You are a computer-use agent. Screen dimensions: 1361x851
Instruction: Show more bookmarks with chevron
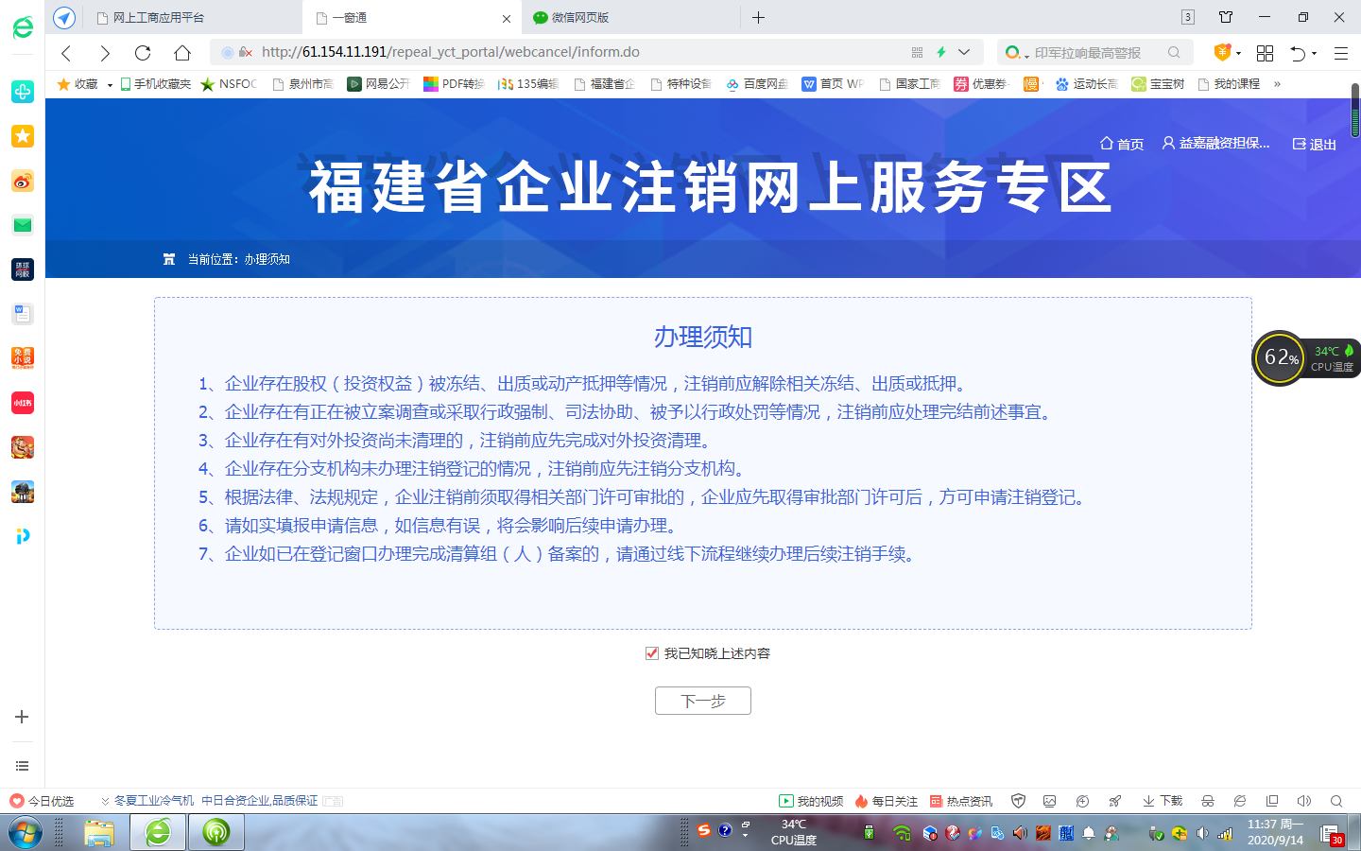[x=1277, y=84]
